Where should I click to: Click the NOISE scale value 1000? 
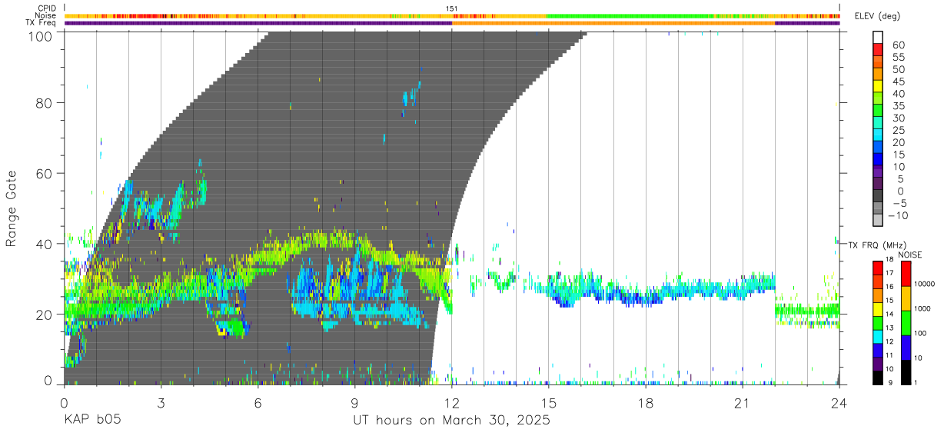pyautogui.click(x=924, y=308)
